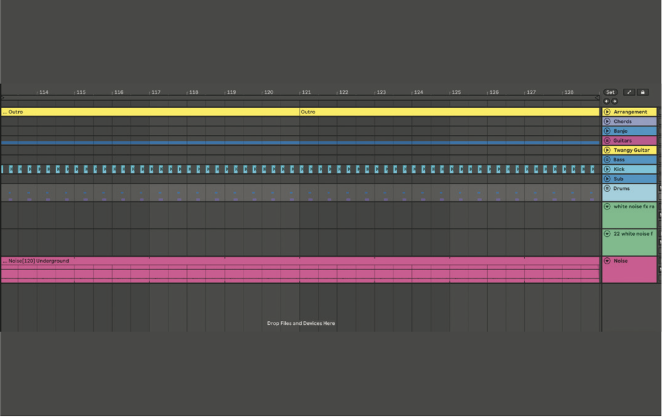This screenshot has height=418, width=662.
Task: Select the Draw Mode pencil tool
Action: pos(629,92)
